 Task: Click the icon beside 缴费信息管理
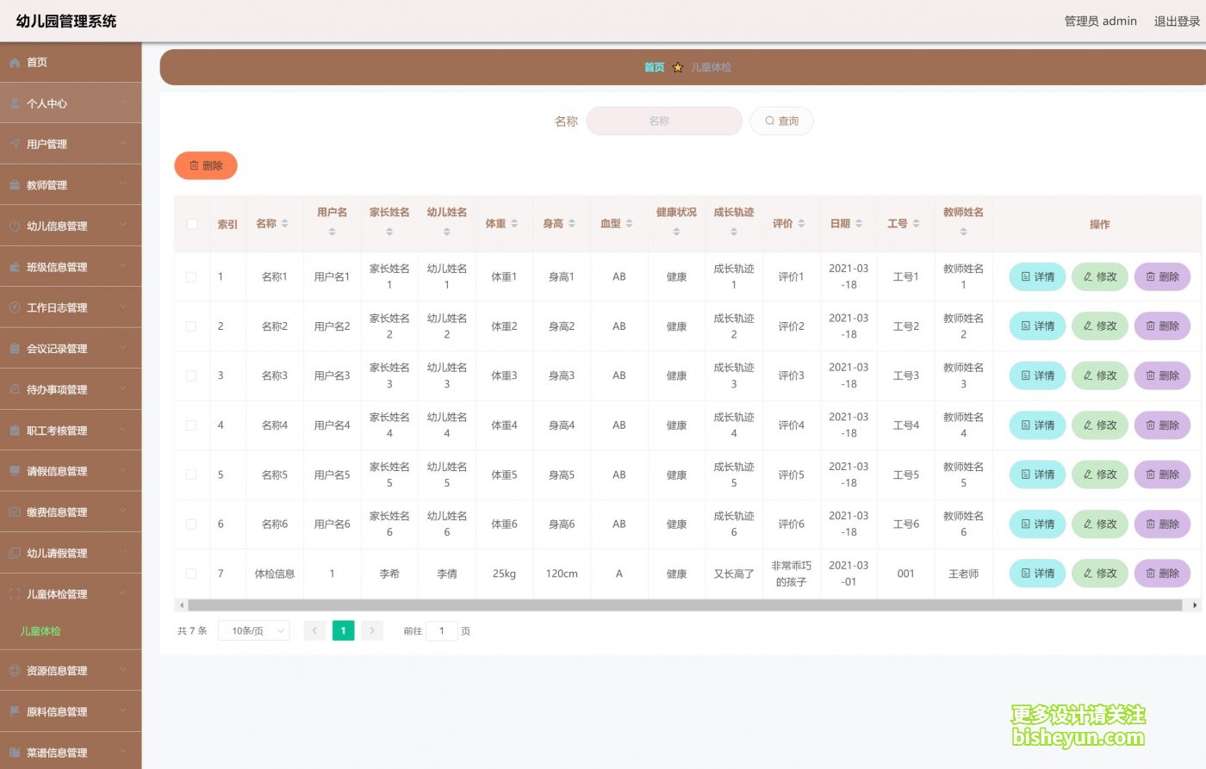click(15, 512)
